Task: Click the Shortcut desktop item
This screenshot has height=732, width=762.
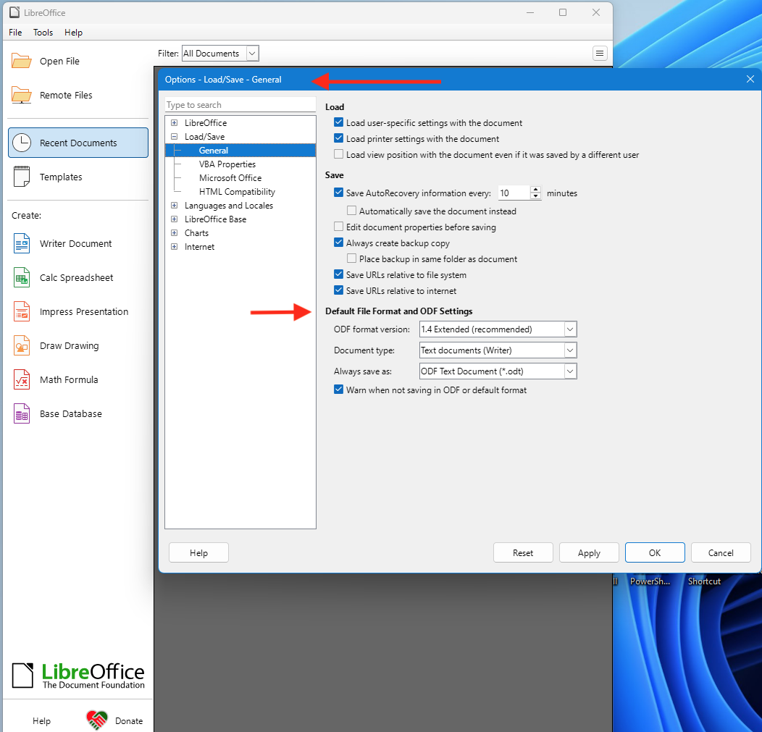Action: pos(704,581)
